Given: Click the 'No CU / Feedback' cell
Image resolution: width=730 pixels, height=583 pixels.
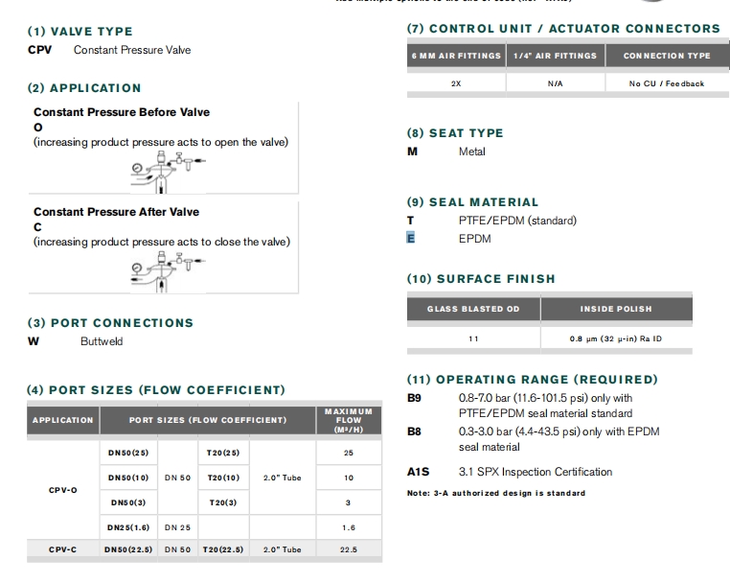Looking at the screenshot, I should pyautogui.click(x=667, y=83).
